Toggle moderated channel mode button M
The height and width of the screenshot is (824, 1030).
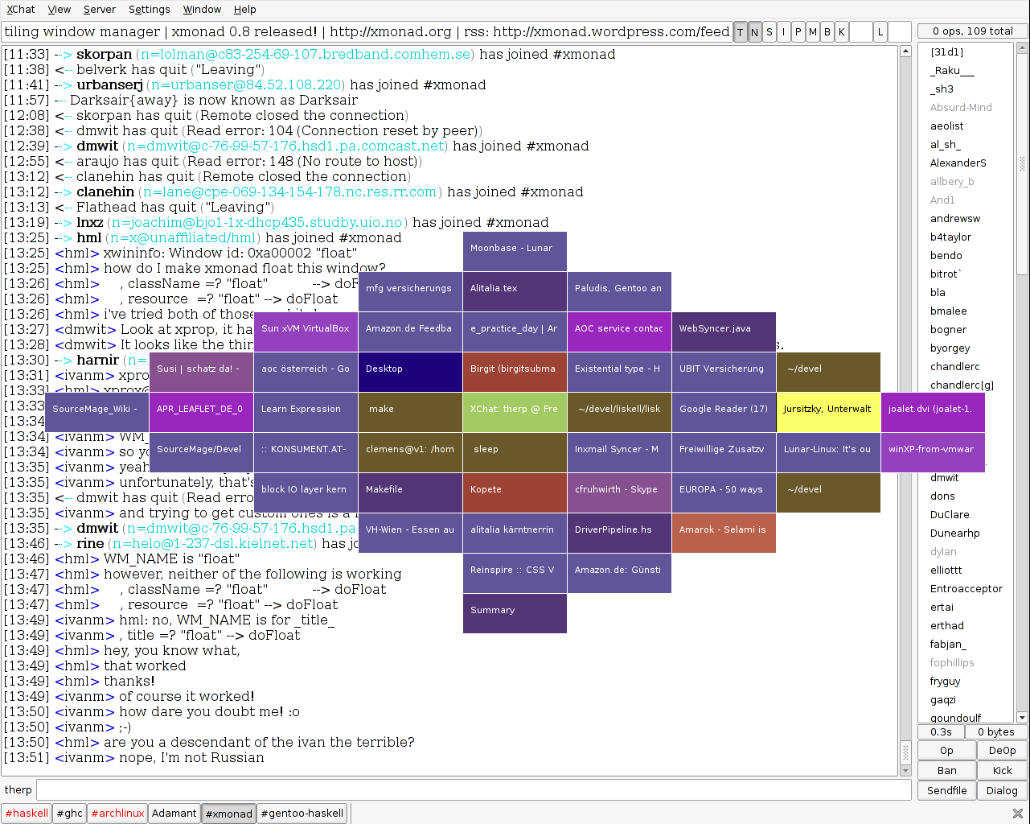click(812, 31)
